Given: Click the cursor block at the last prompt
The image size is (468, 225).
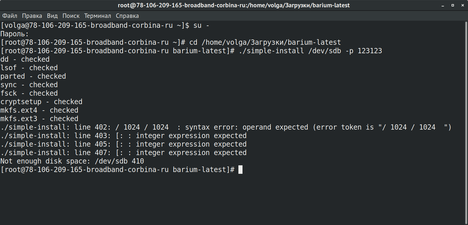Looking at the screenshot, I should (240, 170).
